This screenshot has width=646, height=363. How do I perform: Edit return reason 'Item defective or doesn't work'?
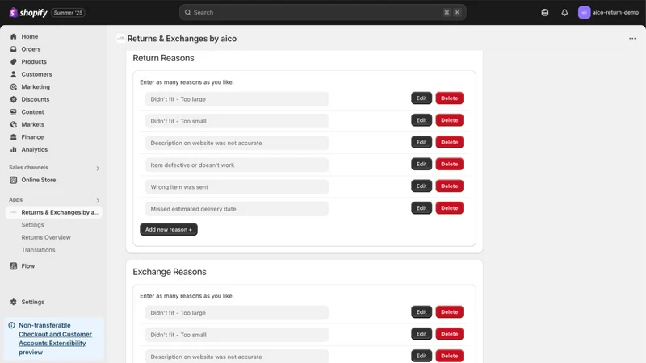pos(422,164)
